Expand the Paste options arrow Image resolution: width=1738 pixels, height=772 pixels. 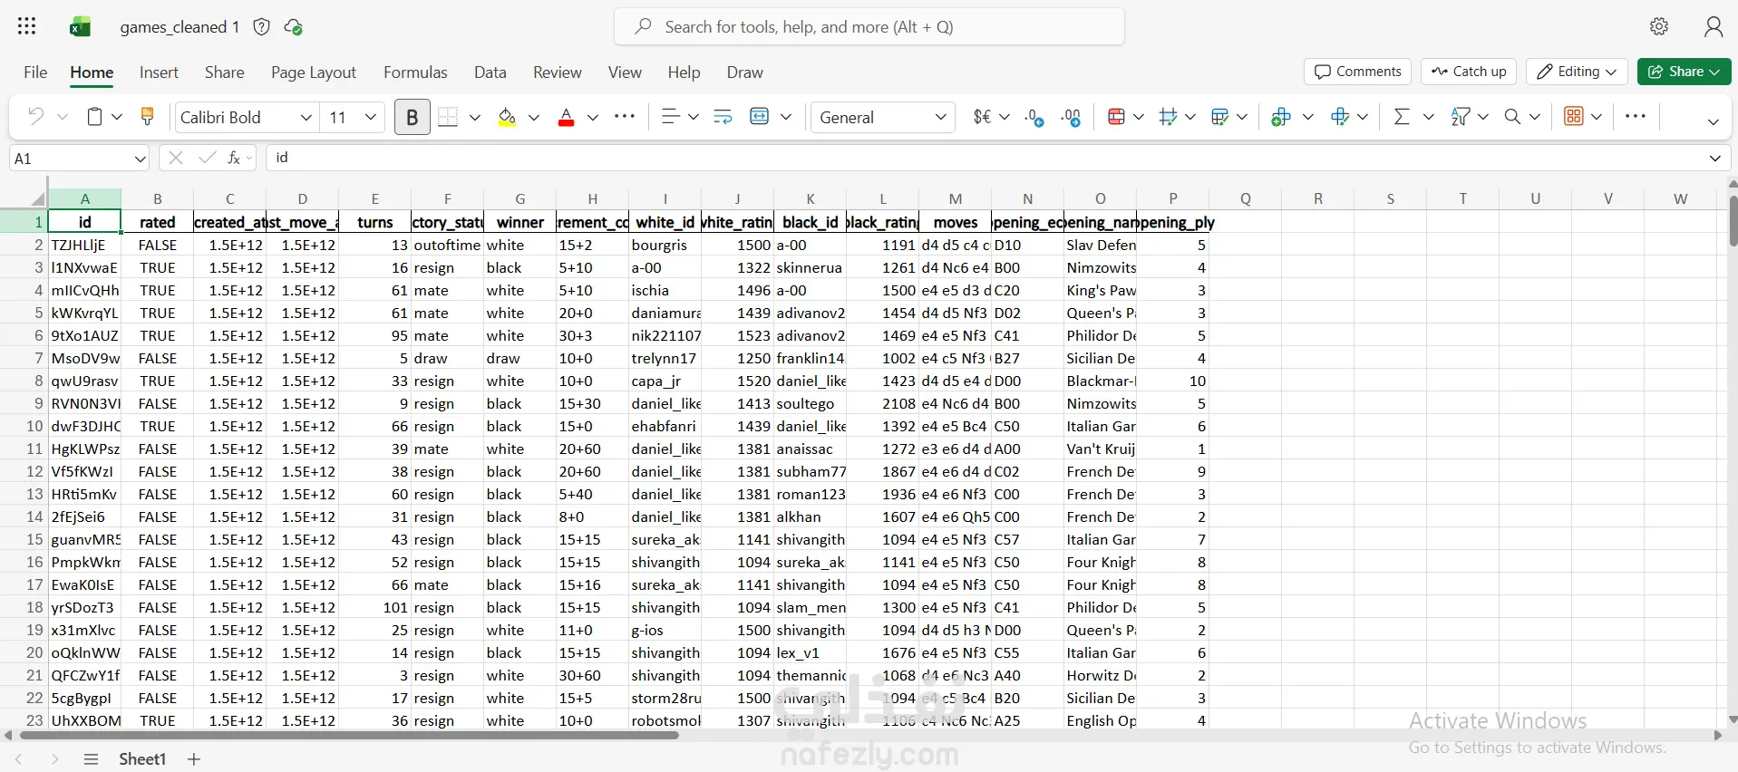pos(117,117)
